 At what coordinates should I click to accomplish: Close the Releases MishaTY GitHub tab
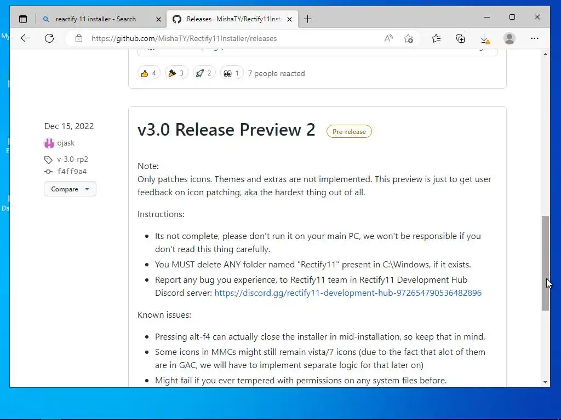(290, 19)
